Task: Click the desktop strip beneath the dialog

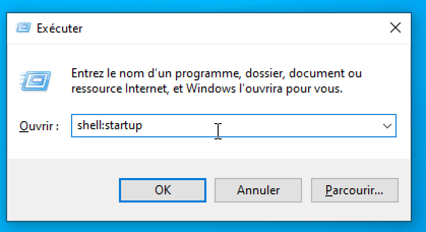Action: [x=213, y=227]
